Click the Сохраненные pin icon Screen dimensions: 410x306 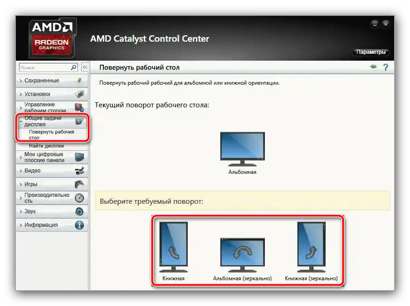[x=79, y=81]
